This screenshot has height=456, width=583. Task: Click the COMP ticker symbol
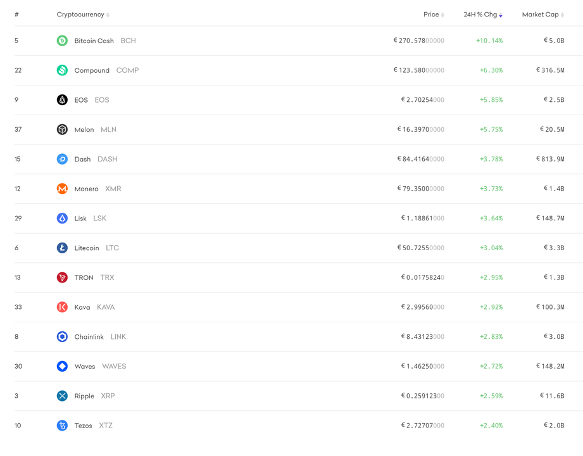127,70
